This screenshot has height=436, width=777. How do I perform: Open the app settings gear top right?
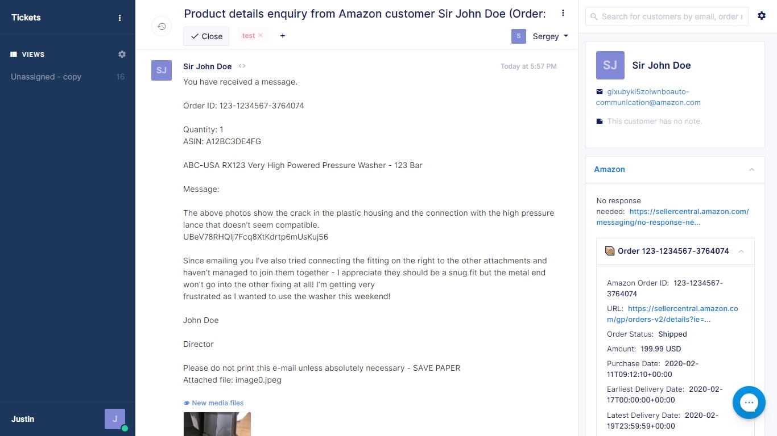pyautogui.click(x=762, y=16)
